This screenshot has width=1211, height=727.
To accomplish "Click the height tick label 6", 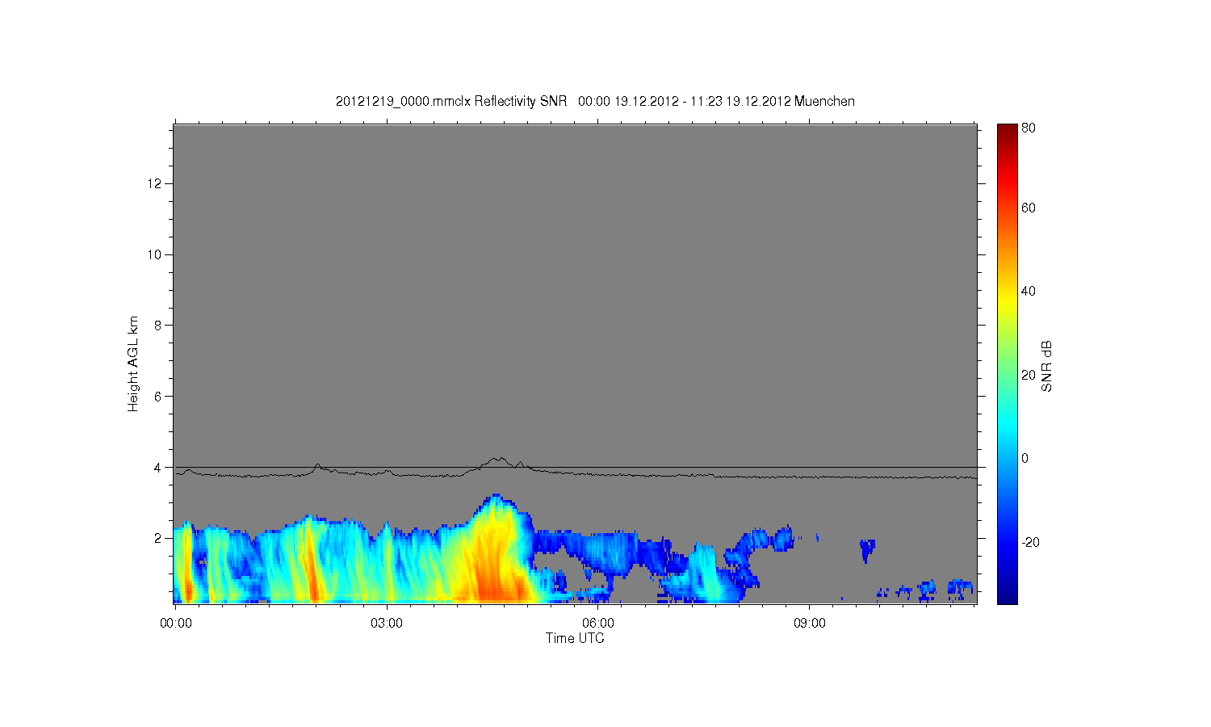I will (x=157, y=396).
